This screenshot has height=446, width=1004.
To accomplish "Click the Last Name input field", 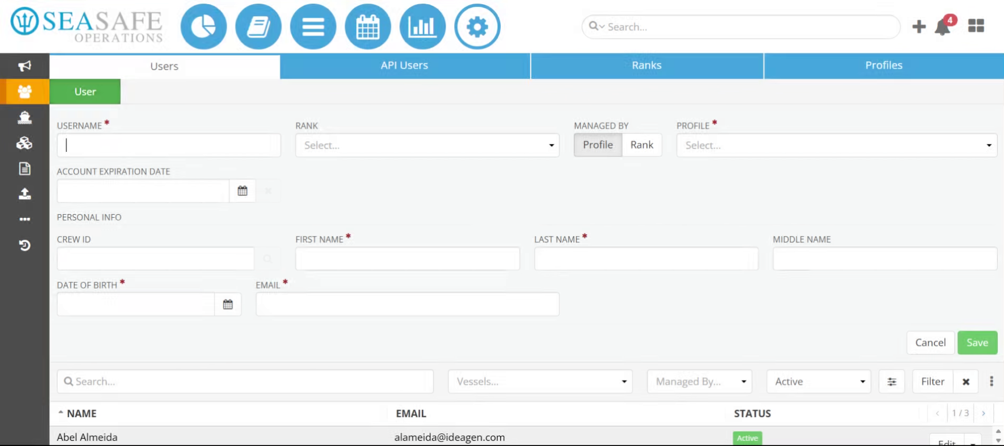I will point(646,259).
